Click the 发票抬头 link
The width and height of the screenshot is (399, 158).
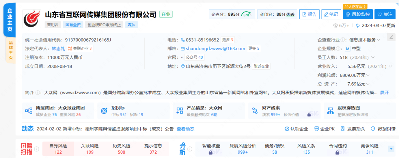pyautogui.click(x=353, y=129)
